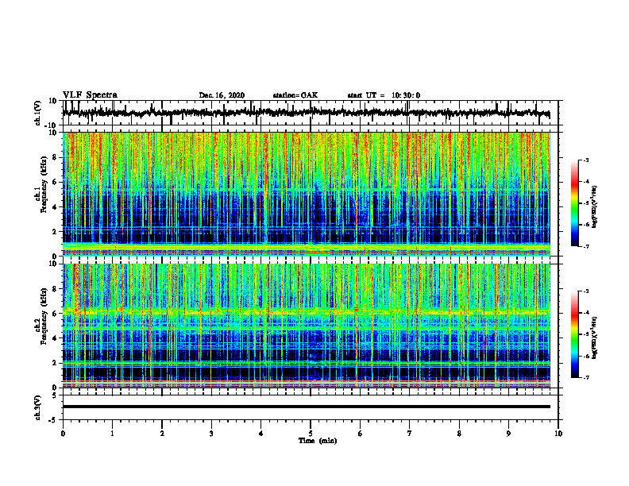Screen dimensions: 629x486
Task: Click the "6" tick on the time axis
Action: point(361,434)
